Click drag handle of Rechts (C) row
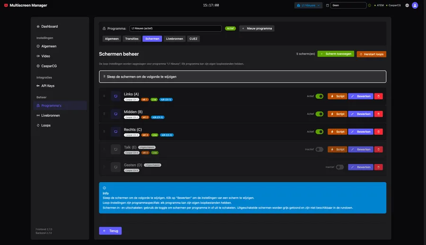This screenshot has height=245, width=426. click(104, 131)
